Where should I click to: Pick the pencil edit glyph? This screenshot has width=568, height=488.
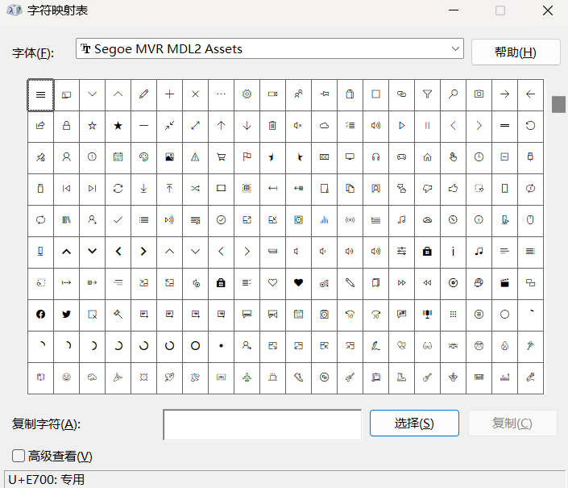pos(143,94)
